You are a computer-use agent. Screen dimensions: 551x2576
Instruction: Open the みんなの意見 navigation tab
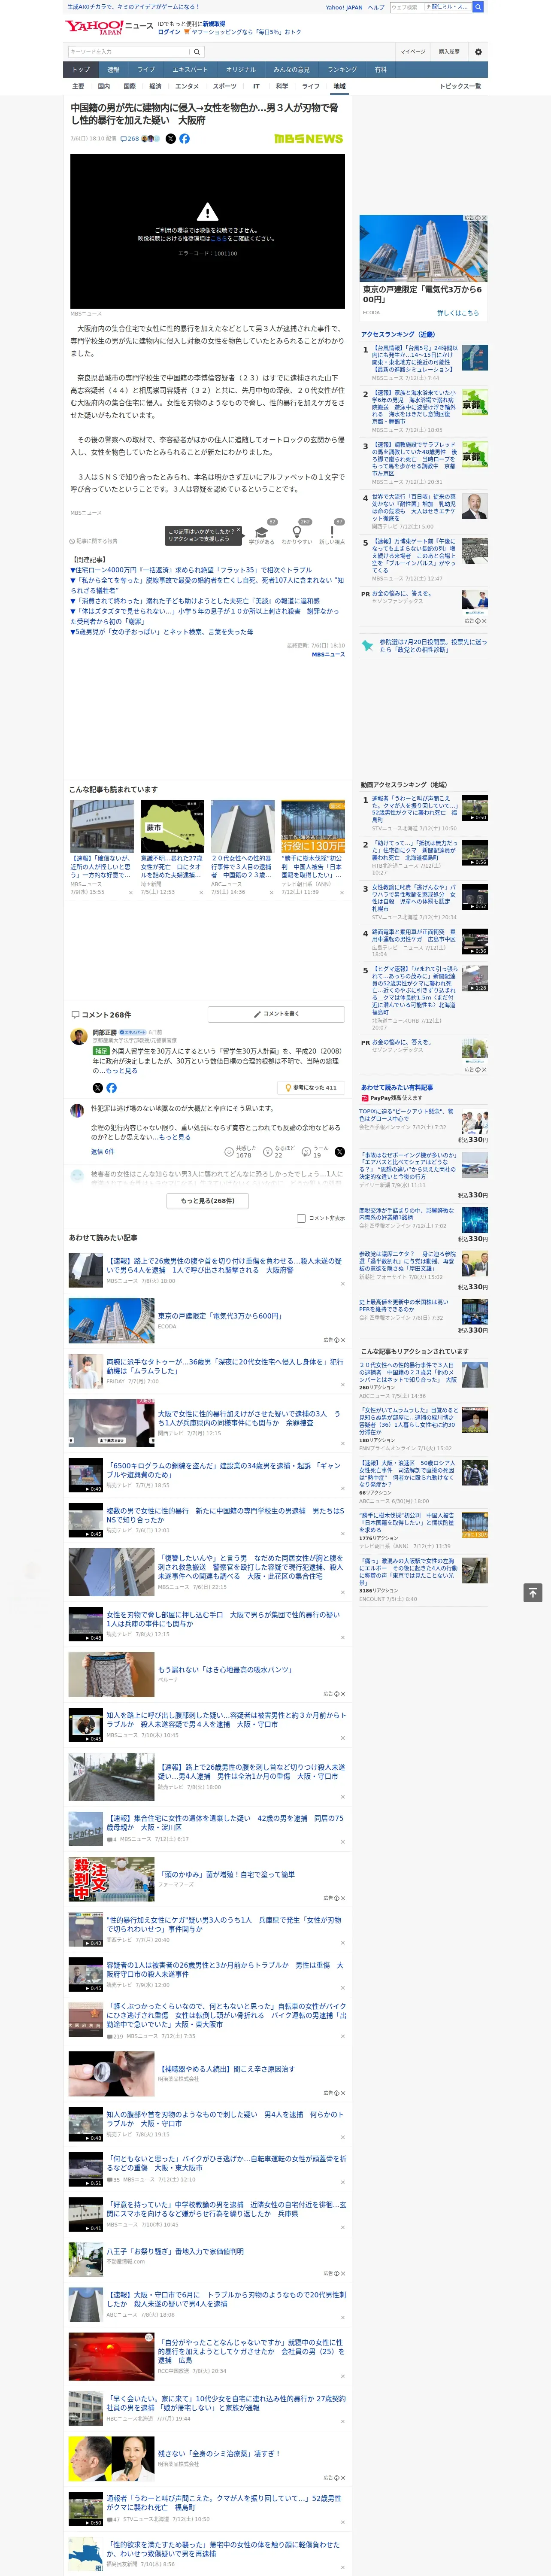pos(291,70)
